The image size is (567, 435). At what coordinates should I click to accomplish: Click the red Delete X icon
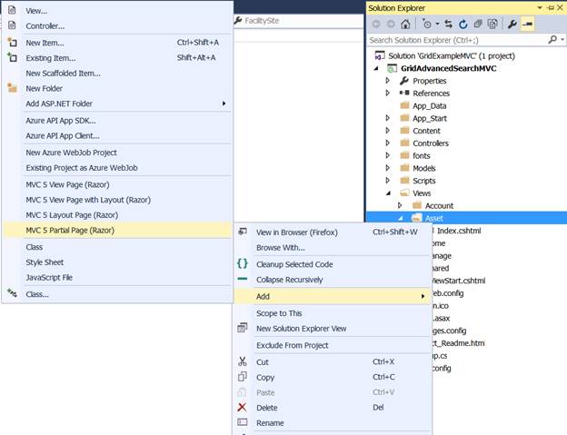tap(242, 408)
